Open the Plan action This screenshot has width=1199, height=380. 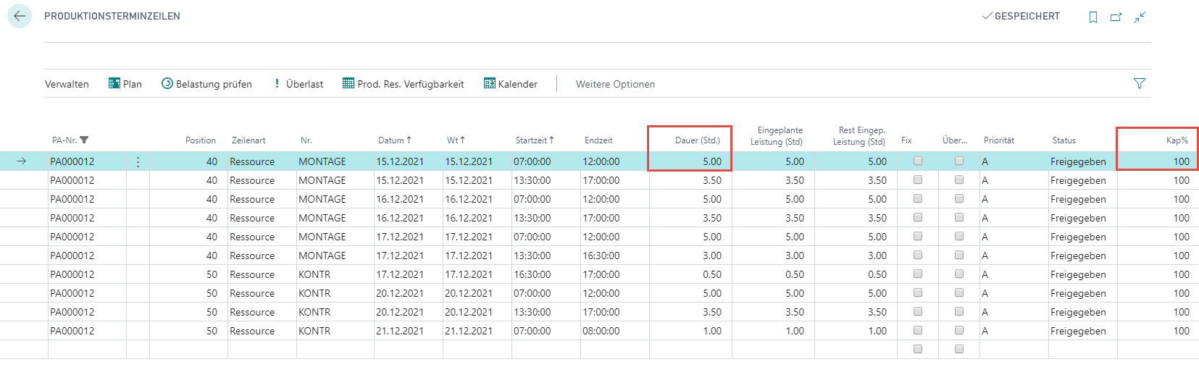click(125, 84)
